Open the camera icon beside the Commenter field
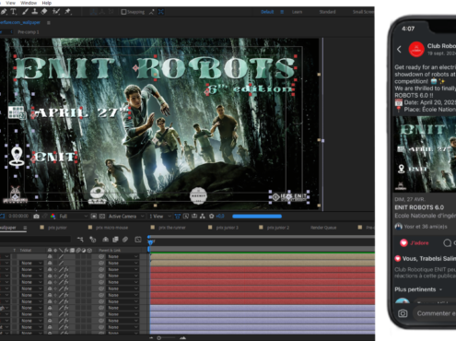Image resolution: width=456 pixels, height=341 pixels. pyautogui.click(x=403, y=313)
